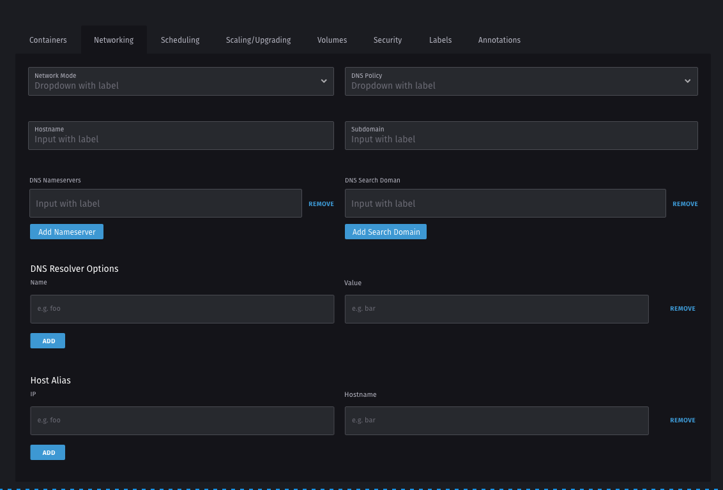Click ADD under DNS Resolver Options
Viewport: 723px width, 490px height.
click(47, 340)
